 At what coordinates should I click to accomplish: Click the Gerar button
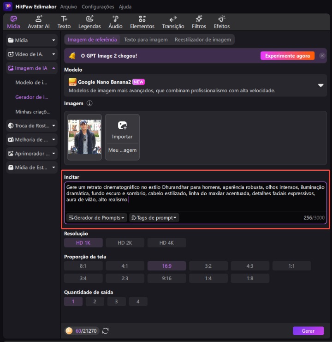click(308, 331)
